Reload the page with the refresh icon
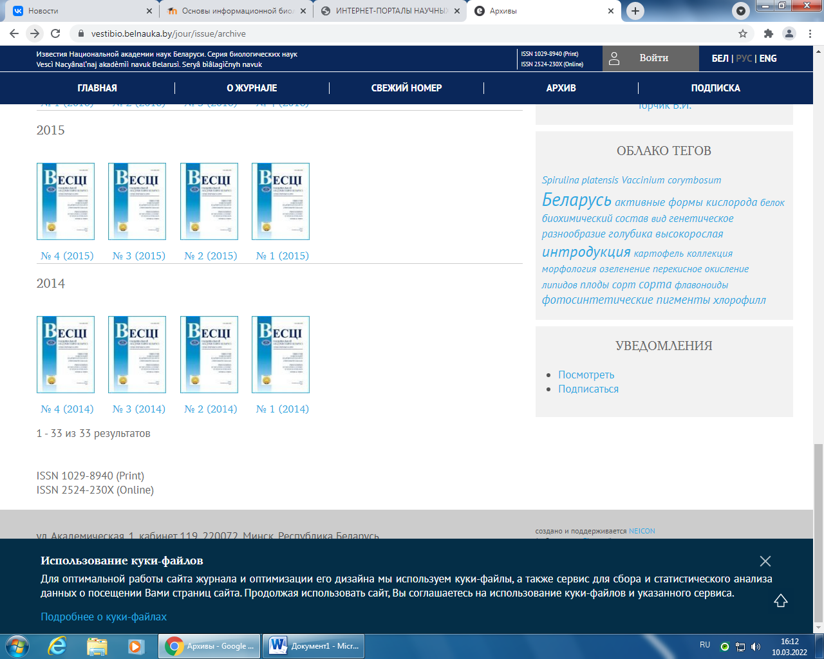 click(55, 33)
